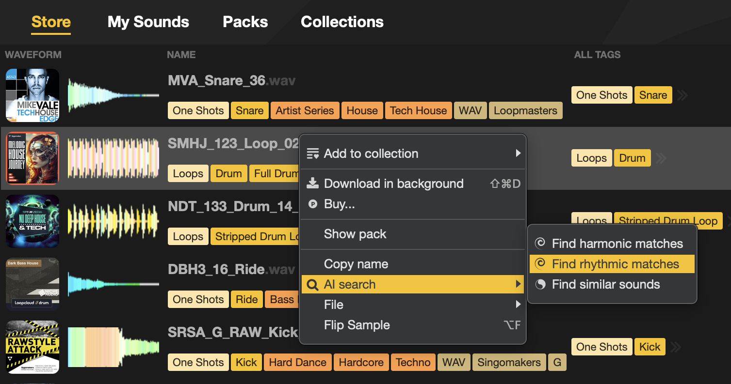The width and height of the screenshot is (731, 384).
Task: Open the AI search submenu entry
Action: pos(413,284)
